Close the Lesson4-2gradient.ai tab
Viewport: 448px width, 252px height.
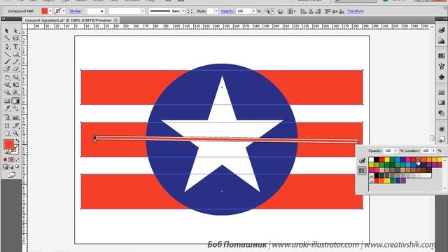tap(116, 20)
